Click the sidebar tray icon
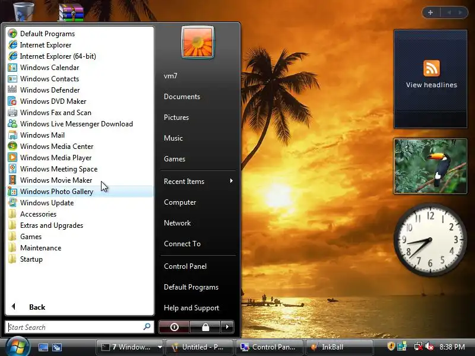 coord(402,347)
